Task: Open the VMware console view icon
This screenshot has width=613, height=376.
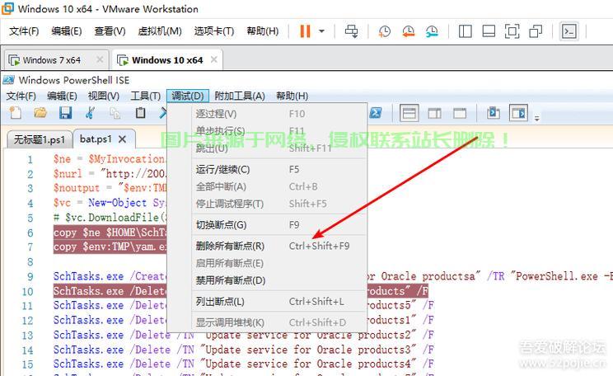Action: coord(569,31)
